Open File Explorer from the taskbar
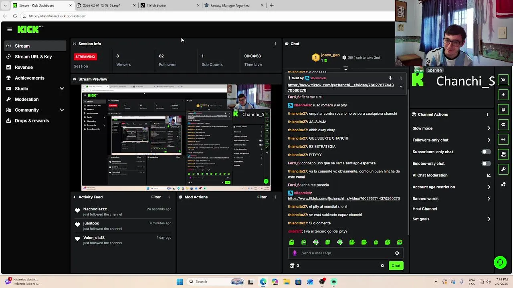Viewport: 513px width, 288px height. (287, 282)
